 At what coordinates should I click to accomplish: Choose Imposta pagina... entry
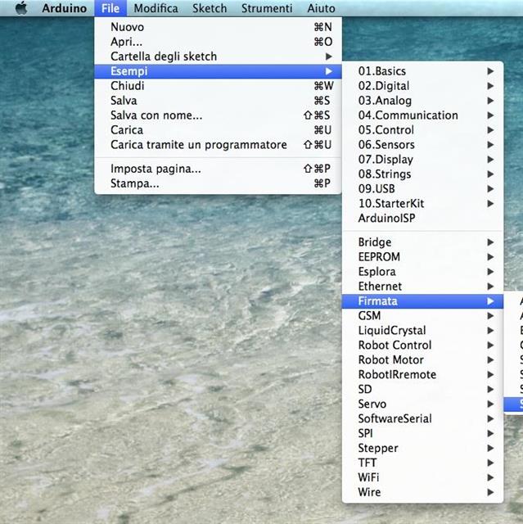pos(156,169)
